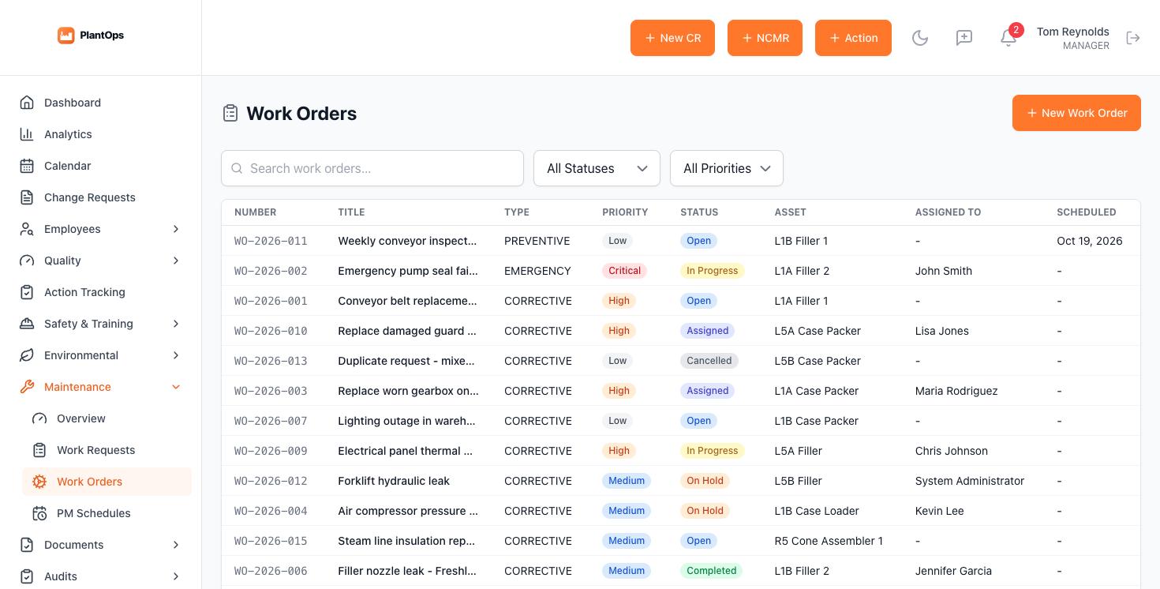Click the Action button in header

[853, 38]
